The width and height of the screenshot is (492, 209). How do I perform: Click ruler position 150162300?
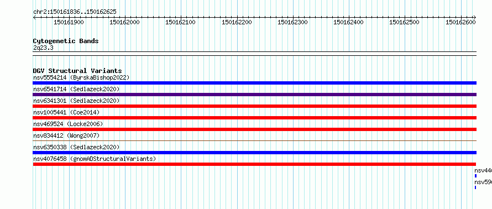tap(293, 22)
